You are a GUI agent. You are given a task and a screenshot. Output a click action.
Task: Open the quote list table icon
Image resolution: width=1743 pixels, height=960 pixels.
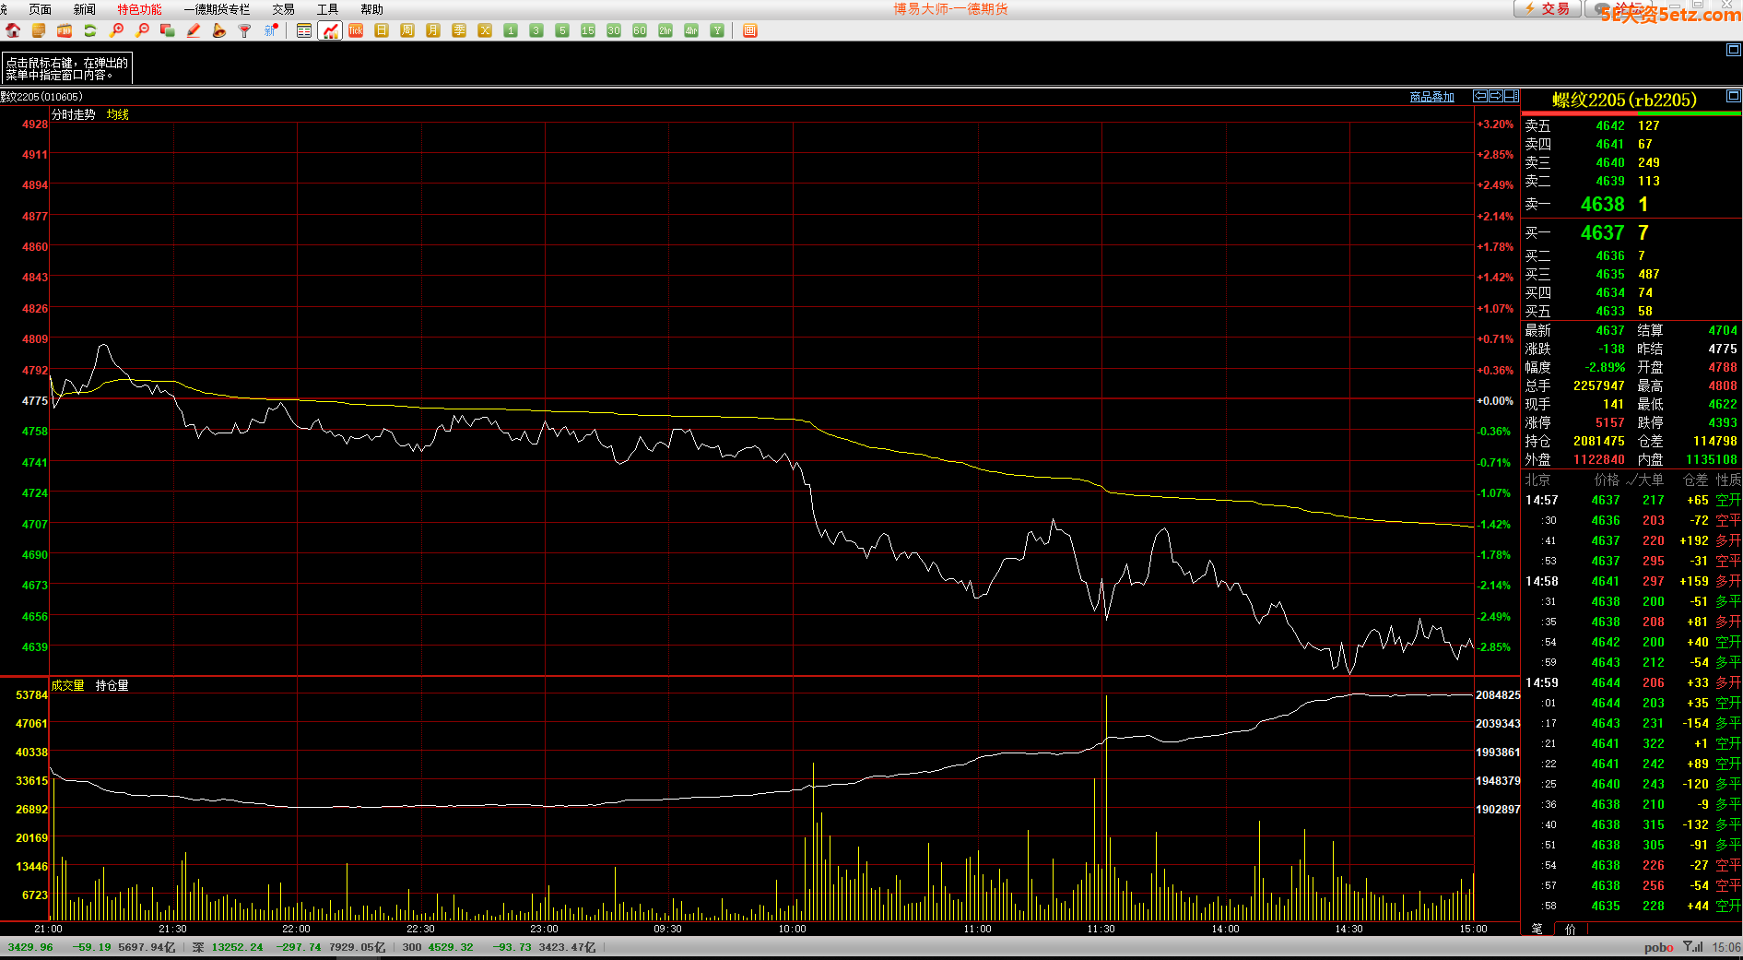pos(304,30)
